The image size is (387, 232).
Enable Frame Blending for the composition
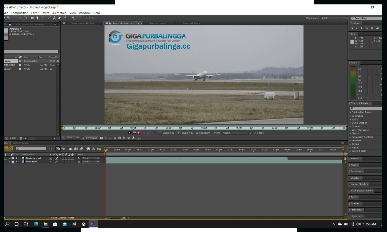point(76,149)
